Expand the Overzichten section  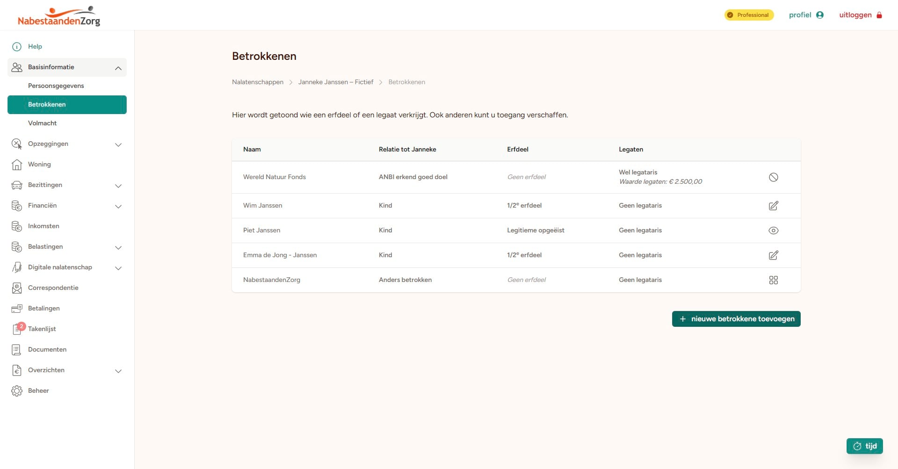118,371
